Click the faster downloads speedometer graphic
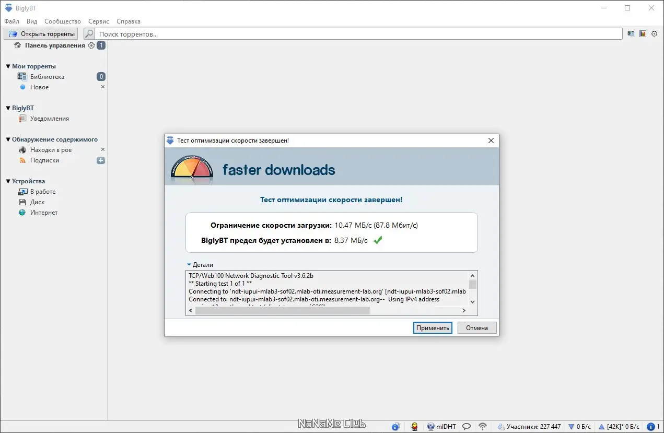The height and width of the screenshot is (433, 664). (192, 168)
